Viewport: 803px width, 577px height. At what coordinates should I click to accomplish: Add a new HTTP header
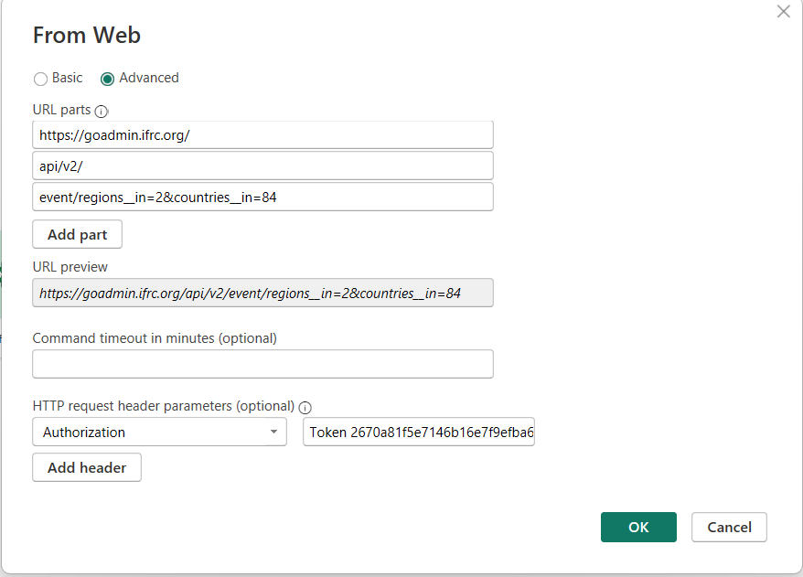point(87,467)
